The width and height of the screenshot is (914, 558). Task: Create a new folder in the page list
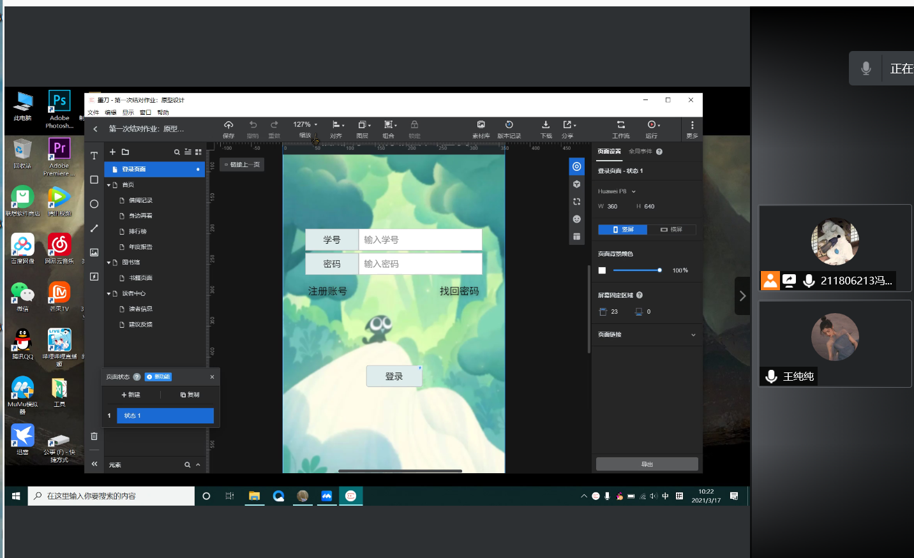[x=125, y=152]
